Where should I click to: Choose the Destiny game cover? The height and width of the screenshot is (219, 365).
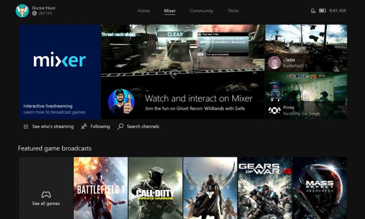(x=210, y=188)
